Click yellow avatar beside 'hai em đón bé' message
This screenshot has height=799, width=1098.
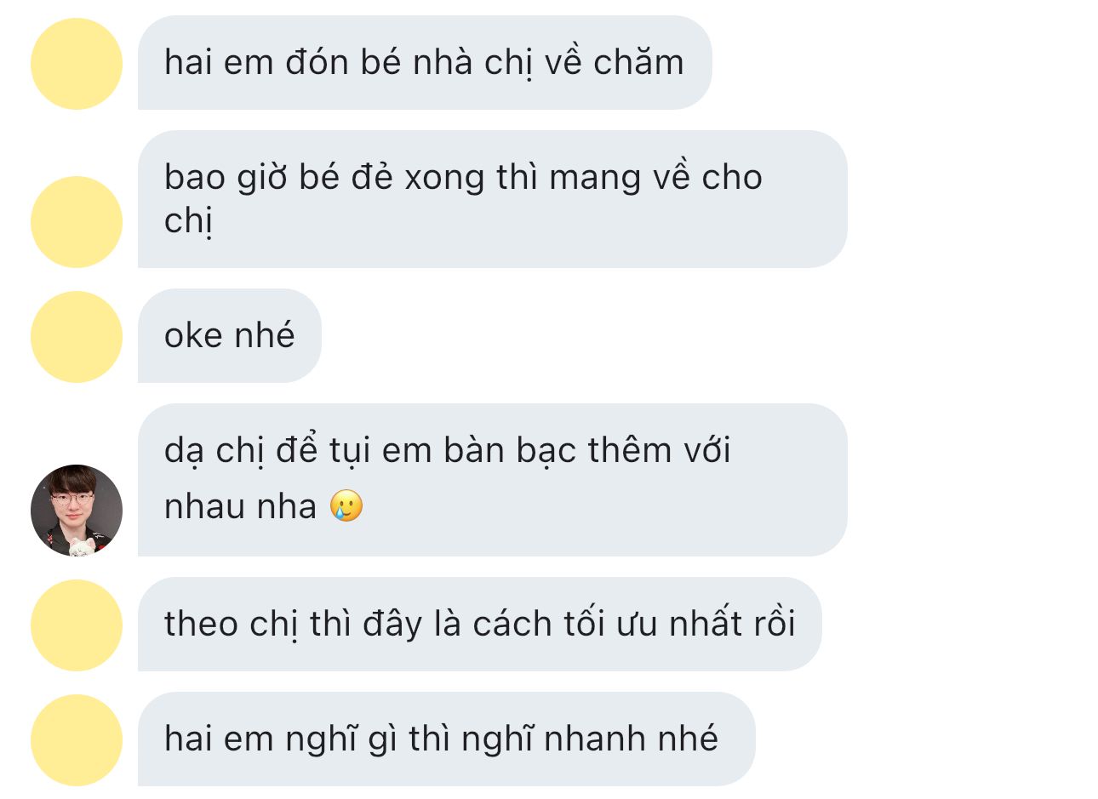point(77,64)
